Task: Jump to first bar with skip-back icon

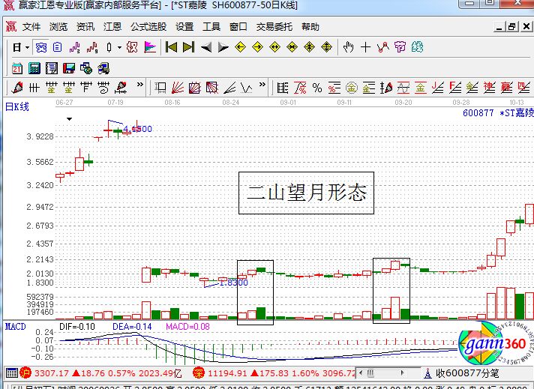Action: 171,47
